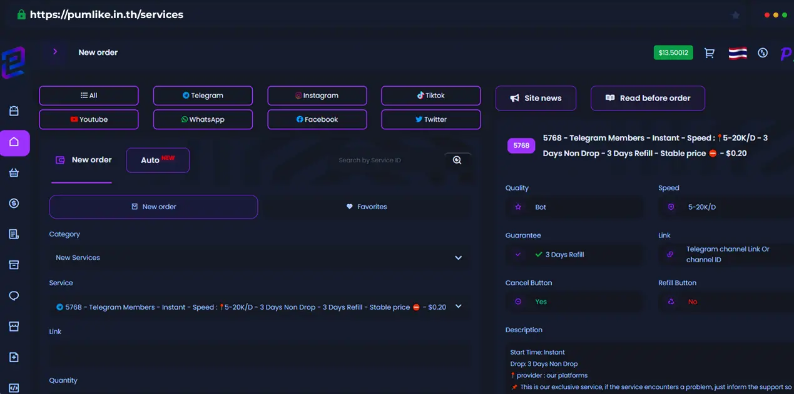794x394 pixels.
Task: Click the 'Start Time: Instant' description line
Action: 537,352
